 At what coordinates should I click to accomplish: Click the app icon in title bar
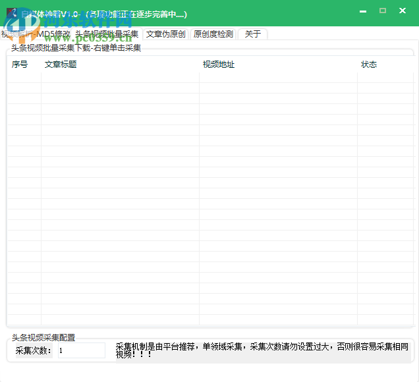(12, 13)
